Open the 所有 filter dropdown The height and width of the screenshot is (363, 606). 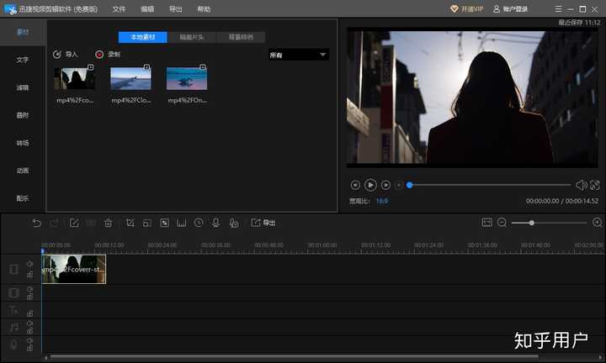(x=298, y=55)
